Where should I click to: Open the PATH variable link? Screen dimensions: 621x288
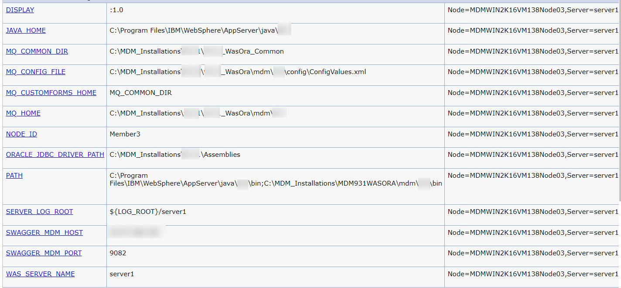[14, 176]
